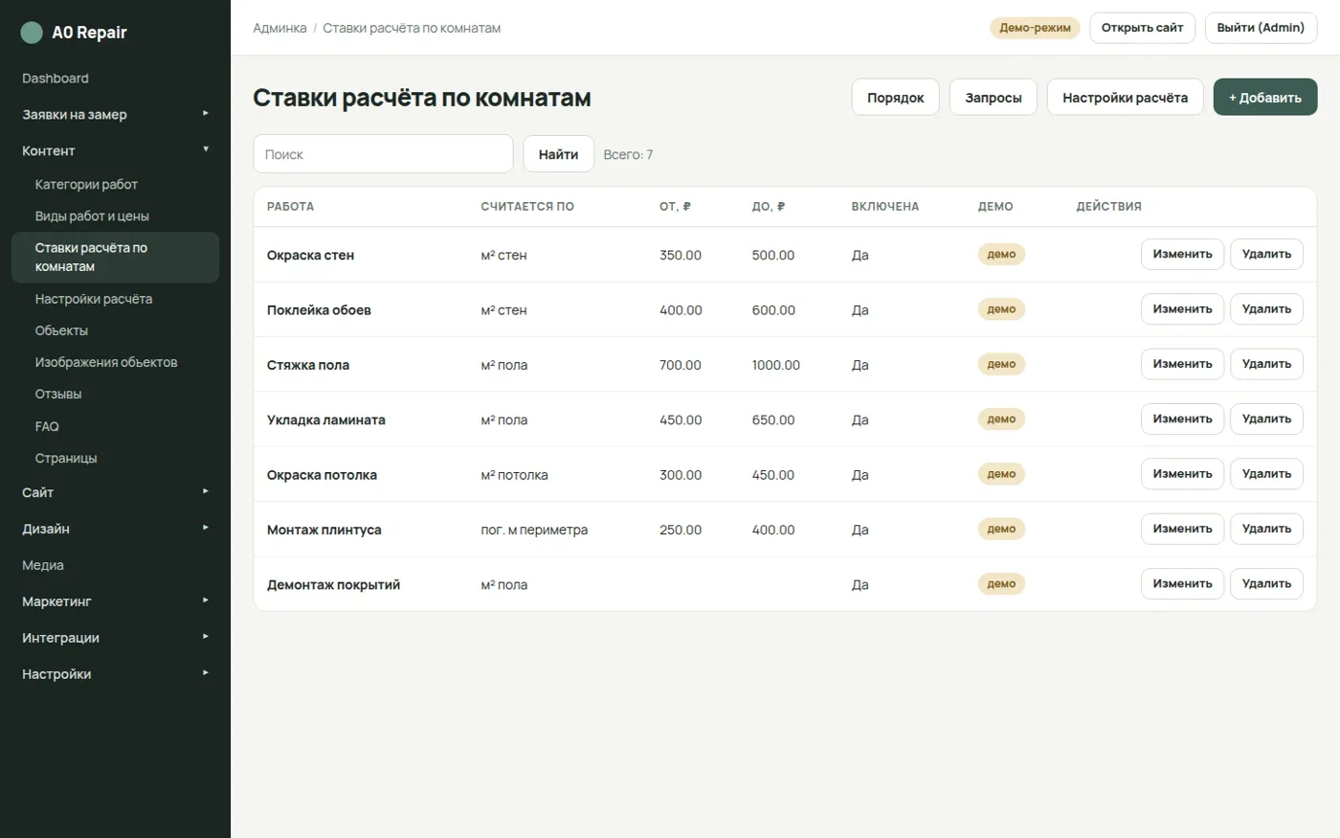Expand the Маркетинг section

coord(115,601)
